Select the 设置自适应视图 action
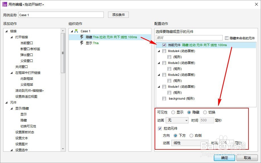 pos(26,96)
